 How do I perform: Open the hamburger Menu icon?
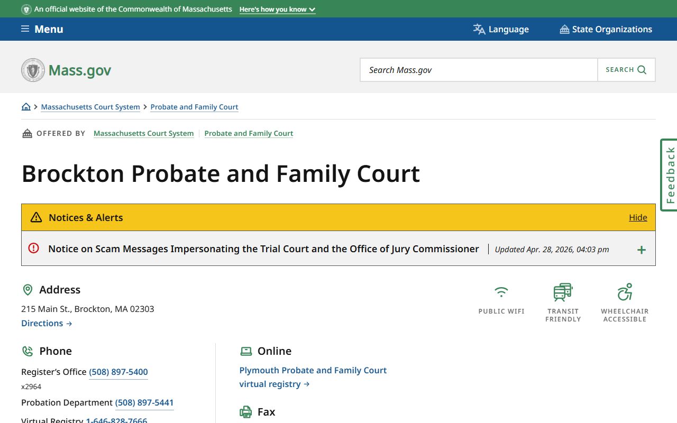pos(25,29)
